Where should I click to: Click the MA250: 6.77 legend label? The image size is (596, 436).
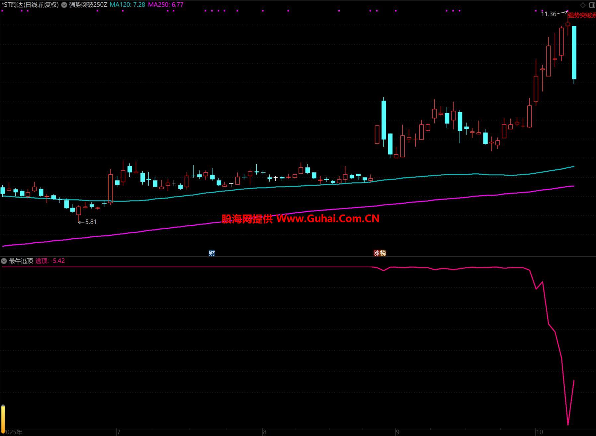pyautogui.click(x=166, y=5)
